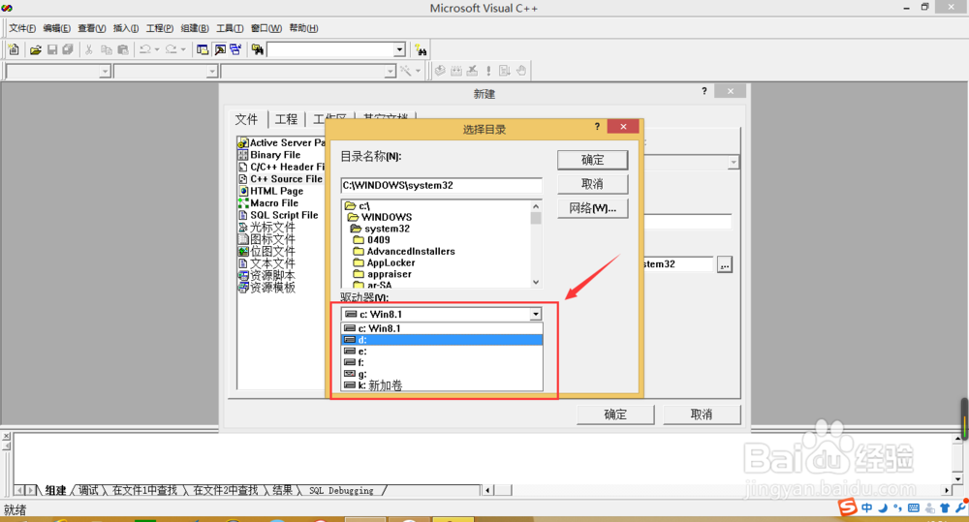The height and width of the screenshot is (522, 969).
Task: Click 取消 at bottom of 新建 dialog
Action: pyautogui.click(x=702, y=415)
